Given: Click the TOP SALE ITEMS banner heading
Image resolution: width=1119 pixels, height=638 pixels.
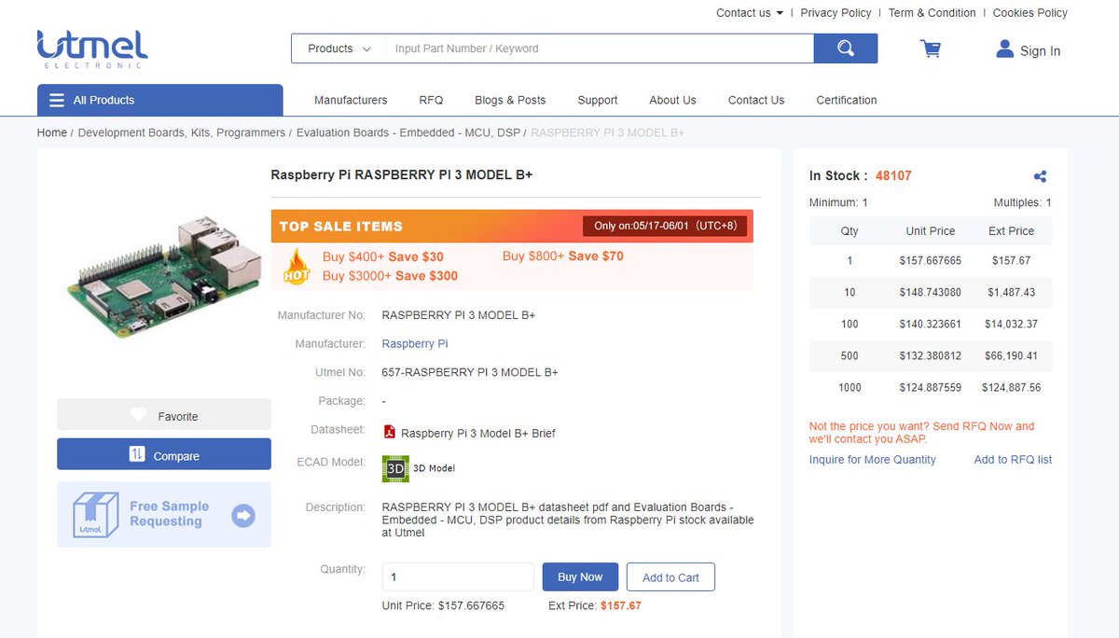Looking at the screenshot, I should 340,226.
